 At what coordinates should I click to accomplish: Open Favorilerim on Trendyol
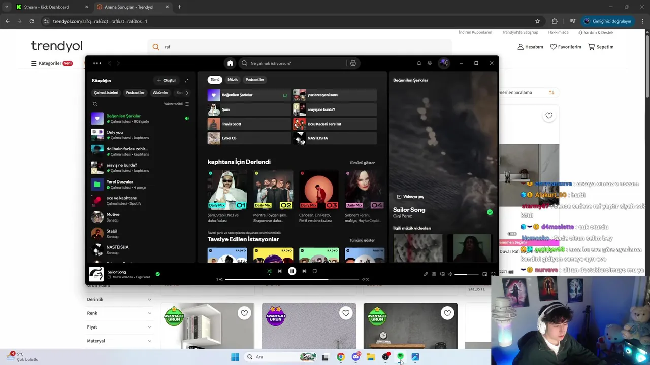coord(566,47)
